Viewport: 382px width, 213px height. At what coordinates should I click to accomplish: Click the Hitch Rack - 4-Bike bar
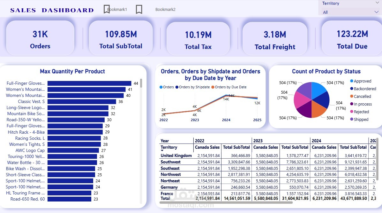coord(75,132)
